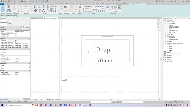
Task: Choose the Move tool in Modify panel
Action: tap(36, 11)
